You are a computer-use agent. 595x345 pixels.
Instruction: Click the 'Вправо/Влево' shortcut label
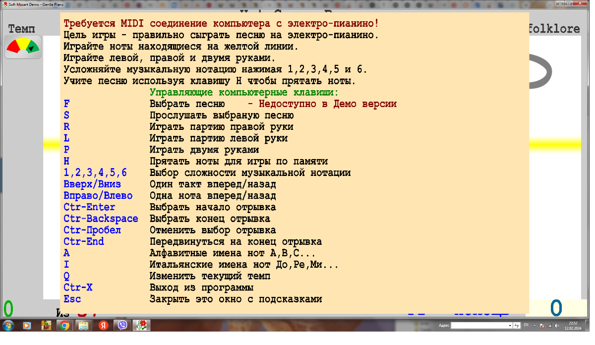98,196
